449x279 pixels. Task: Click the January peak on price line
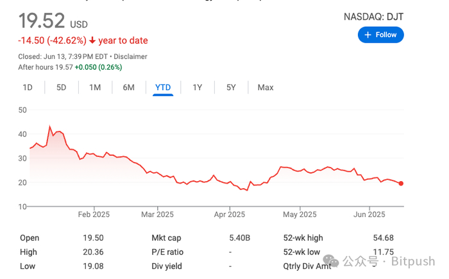click(50, 126)
